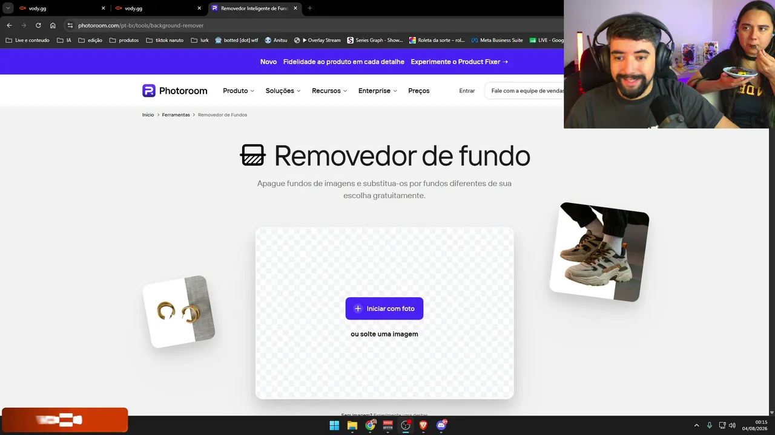Viewport: 775px width, 435px height.
Task: Click the gold earrings sample thumbnail
Action: click(x=179, y=312)
